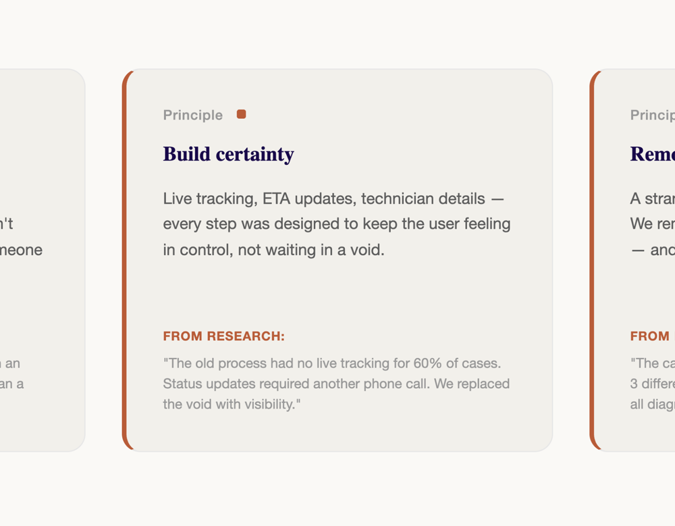Viewport: 675px width, 526px height.
Task: Click the line in control, not waiting in a void
Action: tap(273, 250)
